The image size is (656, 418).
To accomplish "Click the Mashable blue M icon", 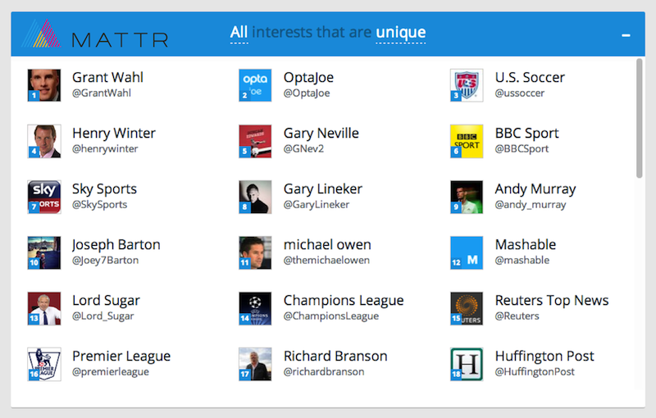I will (x=467, y=252).
